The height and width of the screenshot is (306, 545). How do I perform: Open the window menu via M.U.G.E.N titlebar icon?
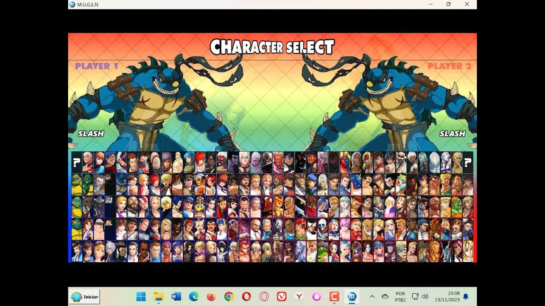click(72, 5)
